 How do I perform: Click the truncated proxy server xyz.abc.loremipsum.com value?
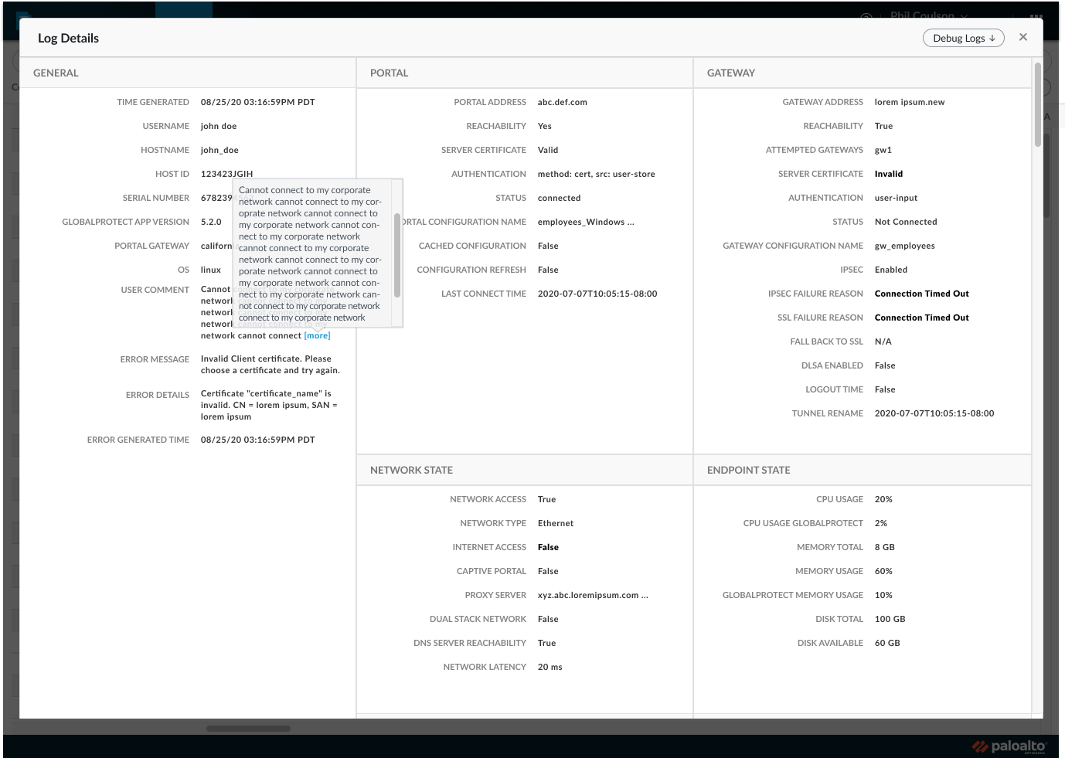pyautogui.click(x=593, y=596)
